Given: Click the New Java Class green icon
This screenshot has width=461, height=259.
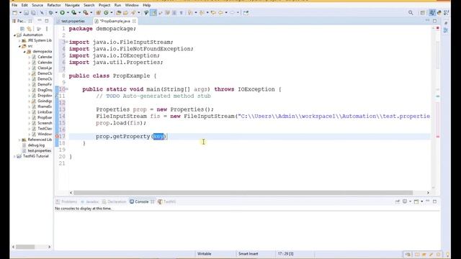Looking at the screenshot, I should click(106, 13).
